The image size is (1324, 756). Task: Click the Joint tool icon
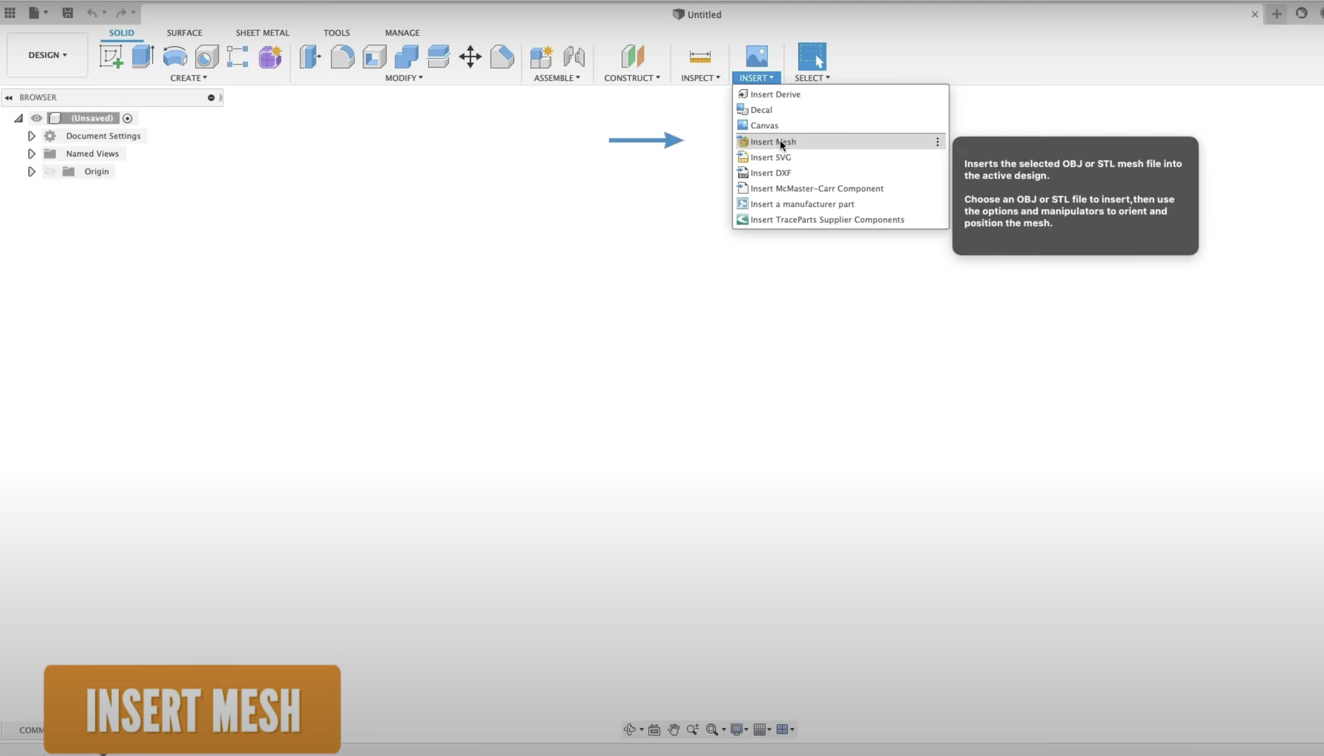tap(574, 56)
